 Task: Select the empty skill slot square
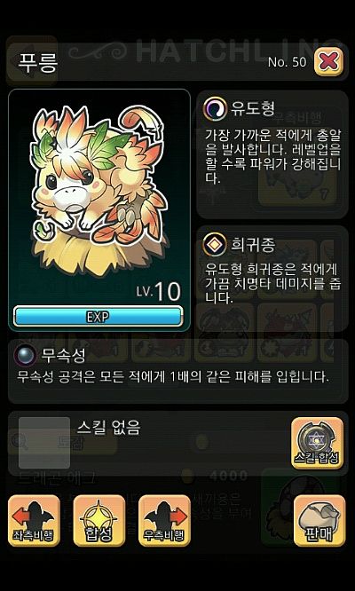tap(44, 443)
